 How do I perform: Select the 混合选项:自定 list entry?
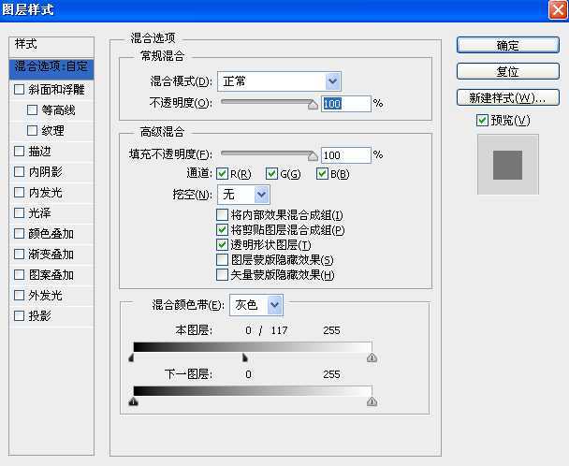[51, 66]
